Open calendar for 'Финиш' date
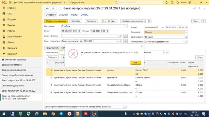 (107, 31)
